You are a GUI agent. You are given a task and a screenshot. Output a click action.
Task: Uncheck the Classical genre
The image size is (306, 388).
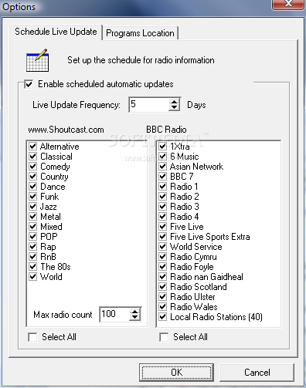pyautogui.click(x=32, y=157)
